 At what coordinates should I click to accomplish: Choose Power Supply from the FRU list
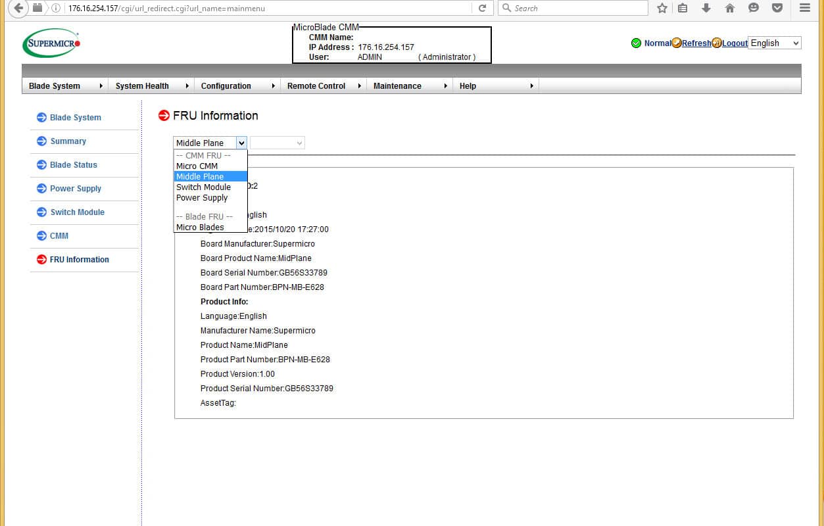point(210,198)
